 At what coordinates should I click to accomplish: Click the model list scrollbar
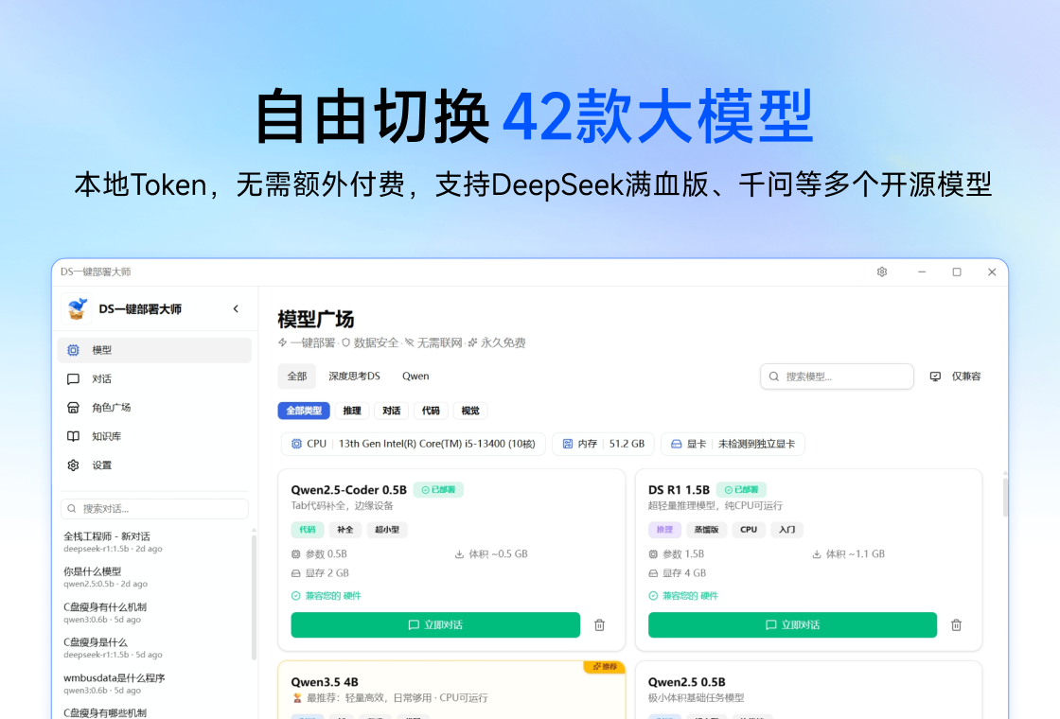point(1005,497)
